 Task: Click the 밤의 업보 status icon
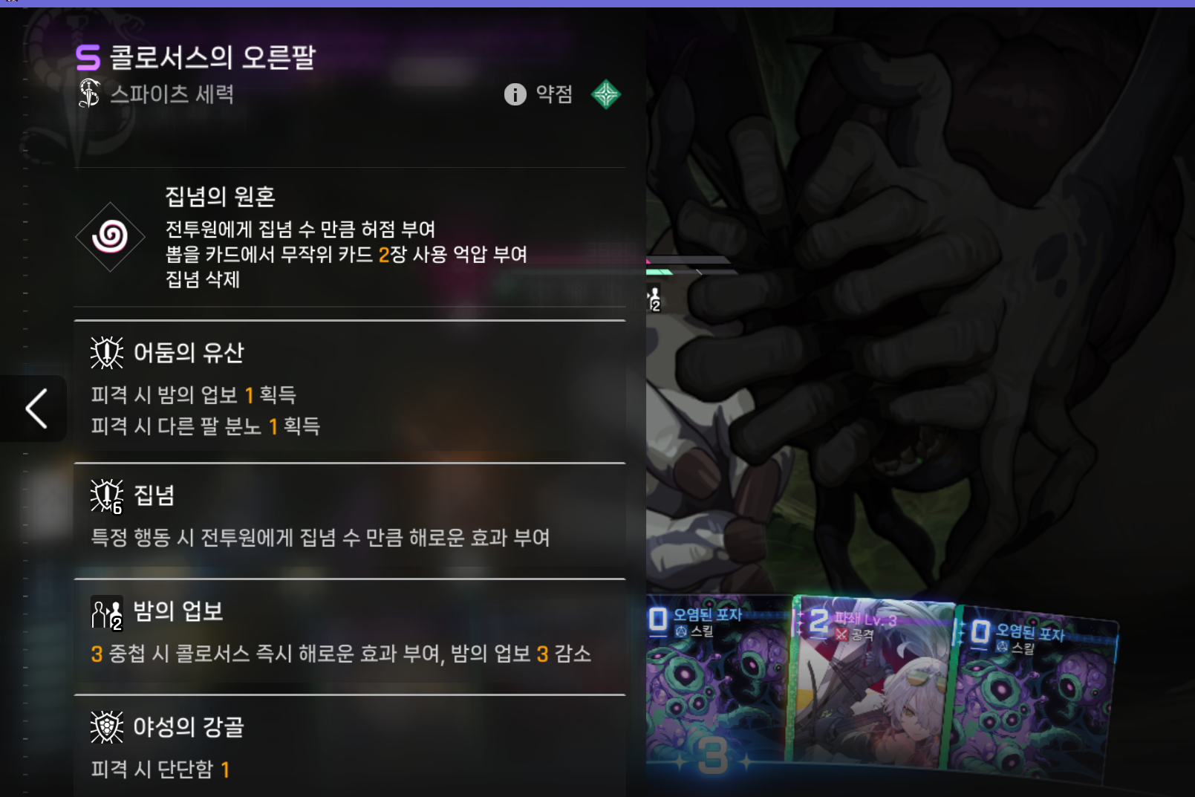pos(107,613)
